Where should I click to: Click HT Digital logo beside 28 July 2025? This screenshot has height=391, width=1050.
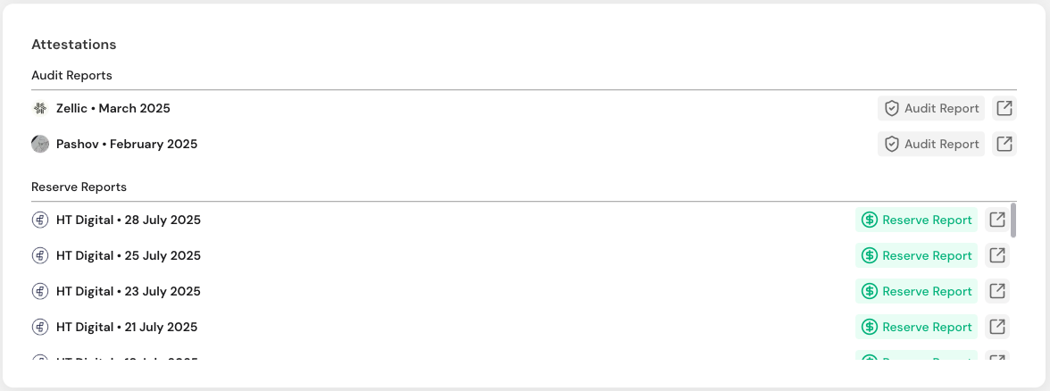[x=40, y=220]
